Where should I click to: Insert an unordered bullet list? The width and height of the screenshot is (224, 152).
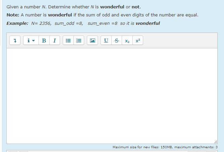[68, 41]
